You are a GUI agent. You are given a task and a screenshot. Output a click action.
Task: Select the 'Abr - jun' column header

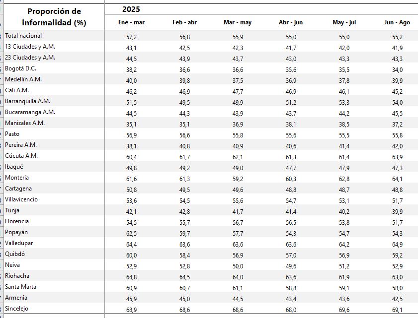[x=291, y=22]
